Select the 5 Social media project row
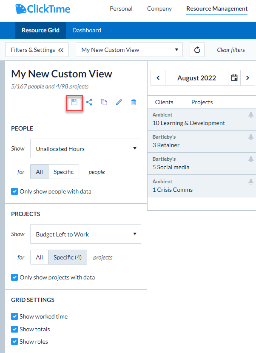This screenshot has width=256, height=353. pos(202,163)
